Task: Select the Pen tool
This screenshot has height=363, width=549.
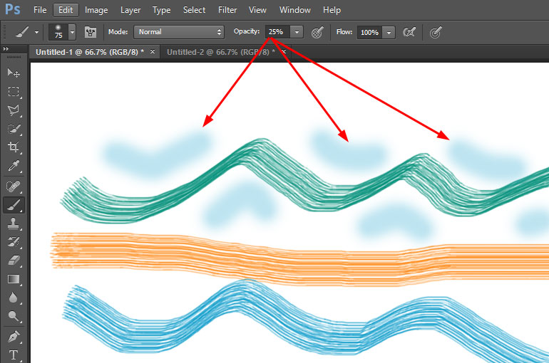Action: coord(14,337)
